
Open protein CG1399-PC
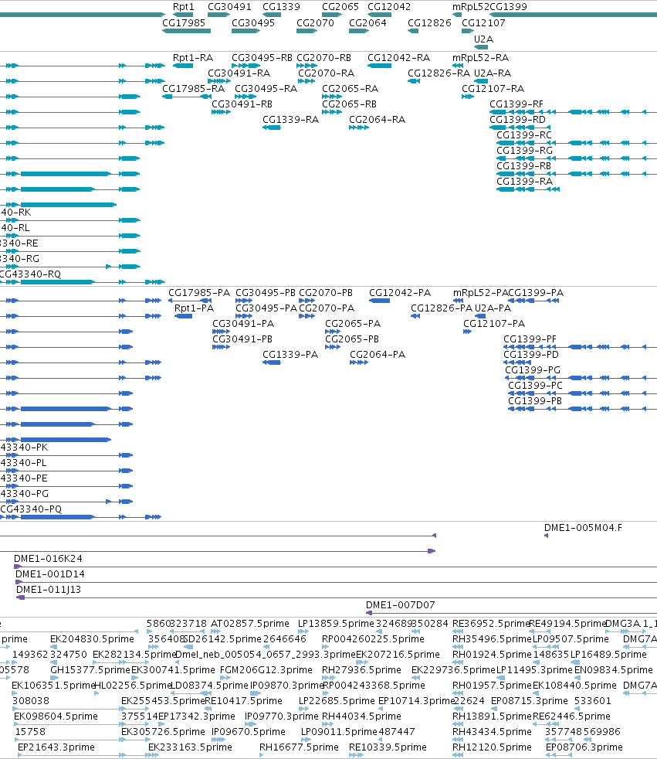tap(535, 386)
